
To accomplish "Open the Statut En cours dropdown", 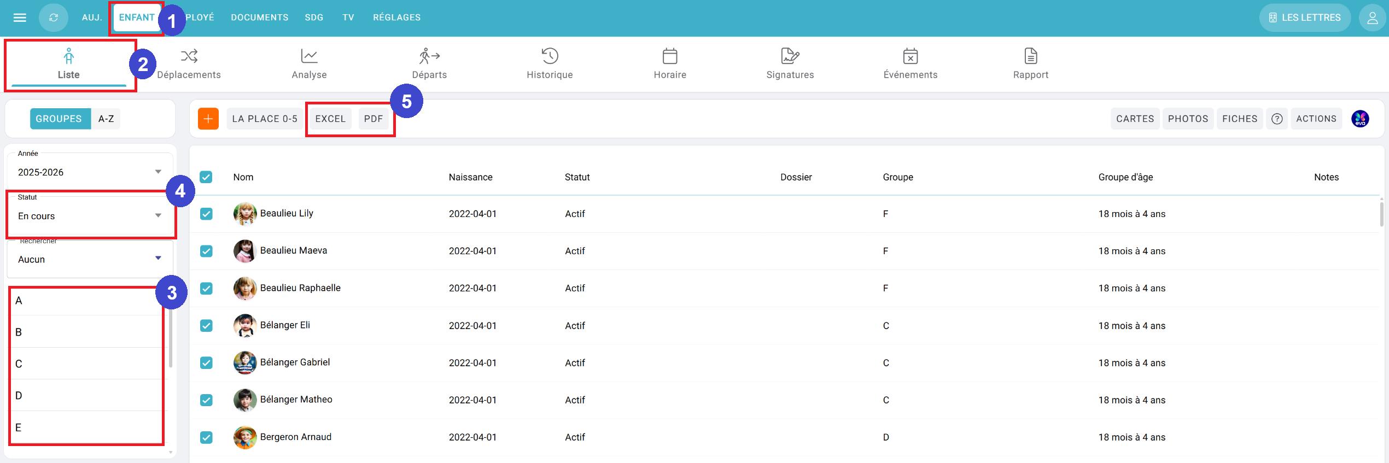I will (x=158, y=216).
